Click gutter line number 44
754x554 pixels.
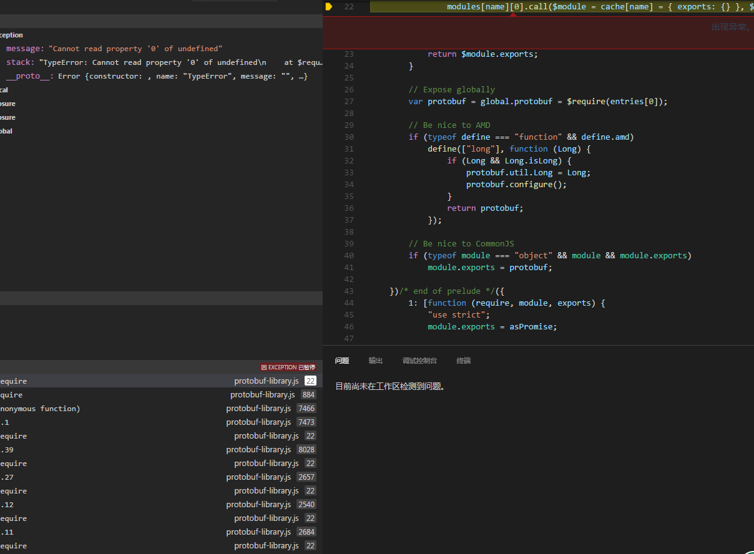(x=348, y=303)
